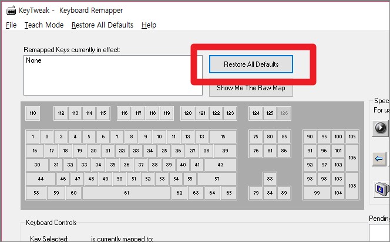
Task: Click the monitor with moon icon
Action: 382,189
